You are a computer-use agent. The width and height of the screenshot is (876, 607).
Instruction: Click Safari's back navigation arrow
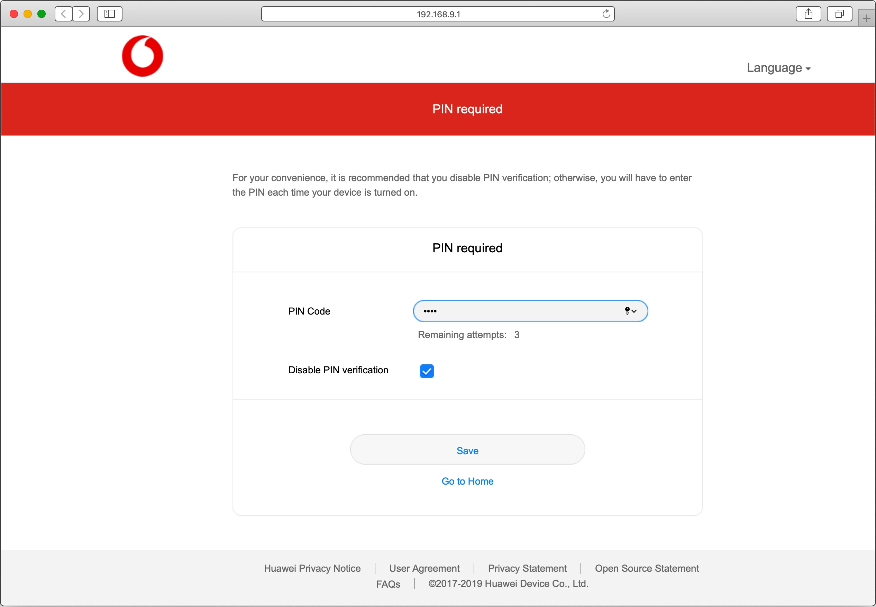[x=64, y=14]
